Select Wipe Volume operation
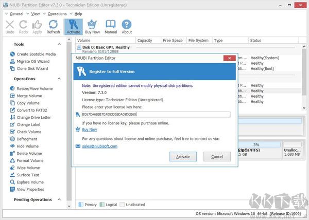 pos(25,168)
